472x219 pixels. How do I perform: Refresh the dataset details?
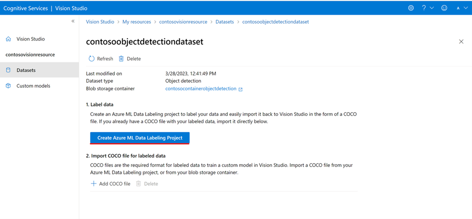(x=101, y=59)
